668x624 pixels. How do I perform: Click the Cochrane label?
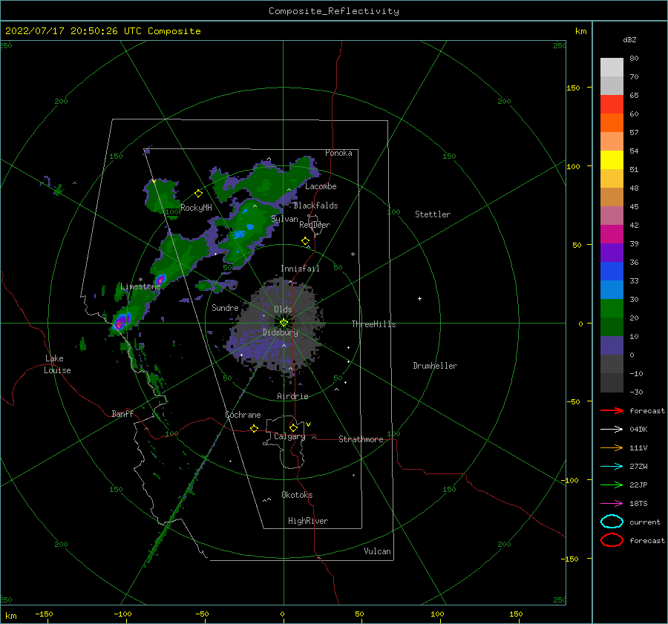[x=243, y=415]
